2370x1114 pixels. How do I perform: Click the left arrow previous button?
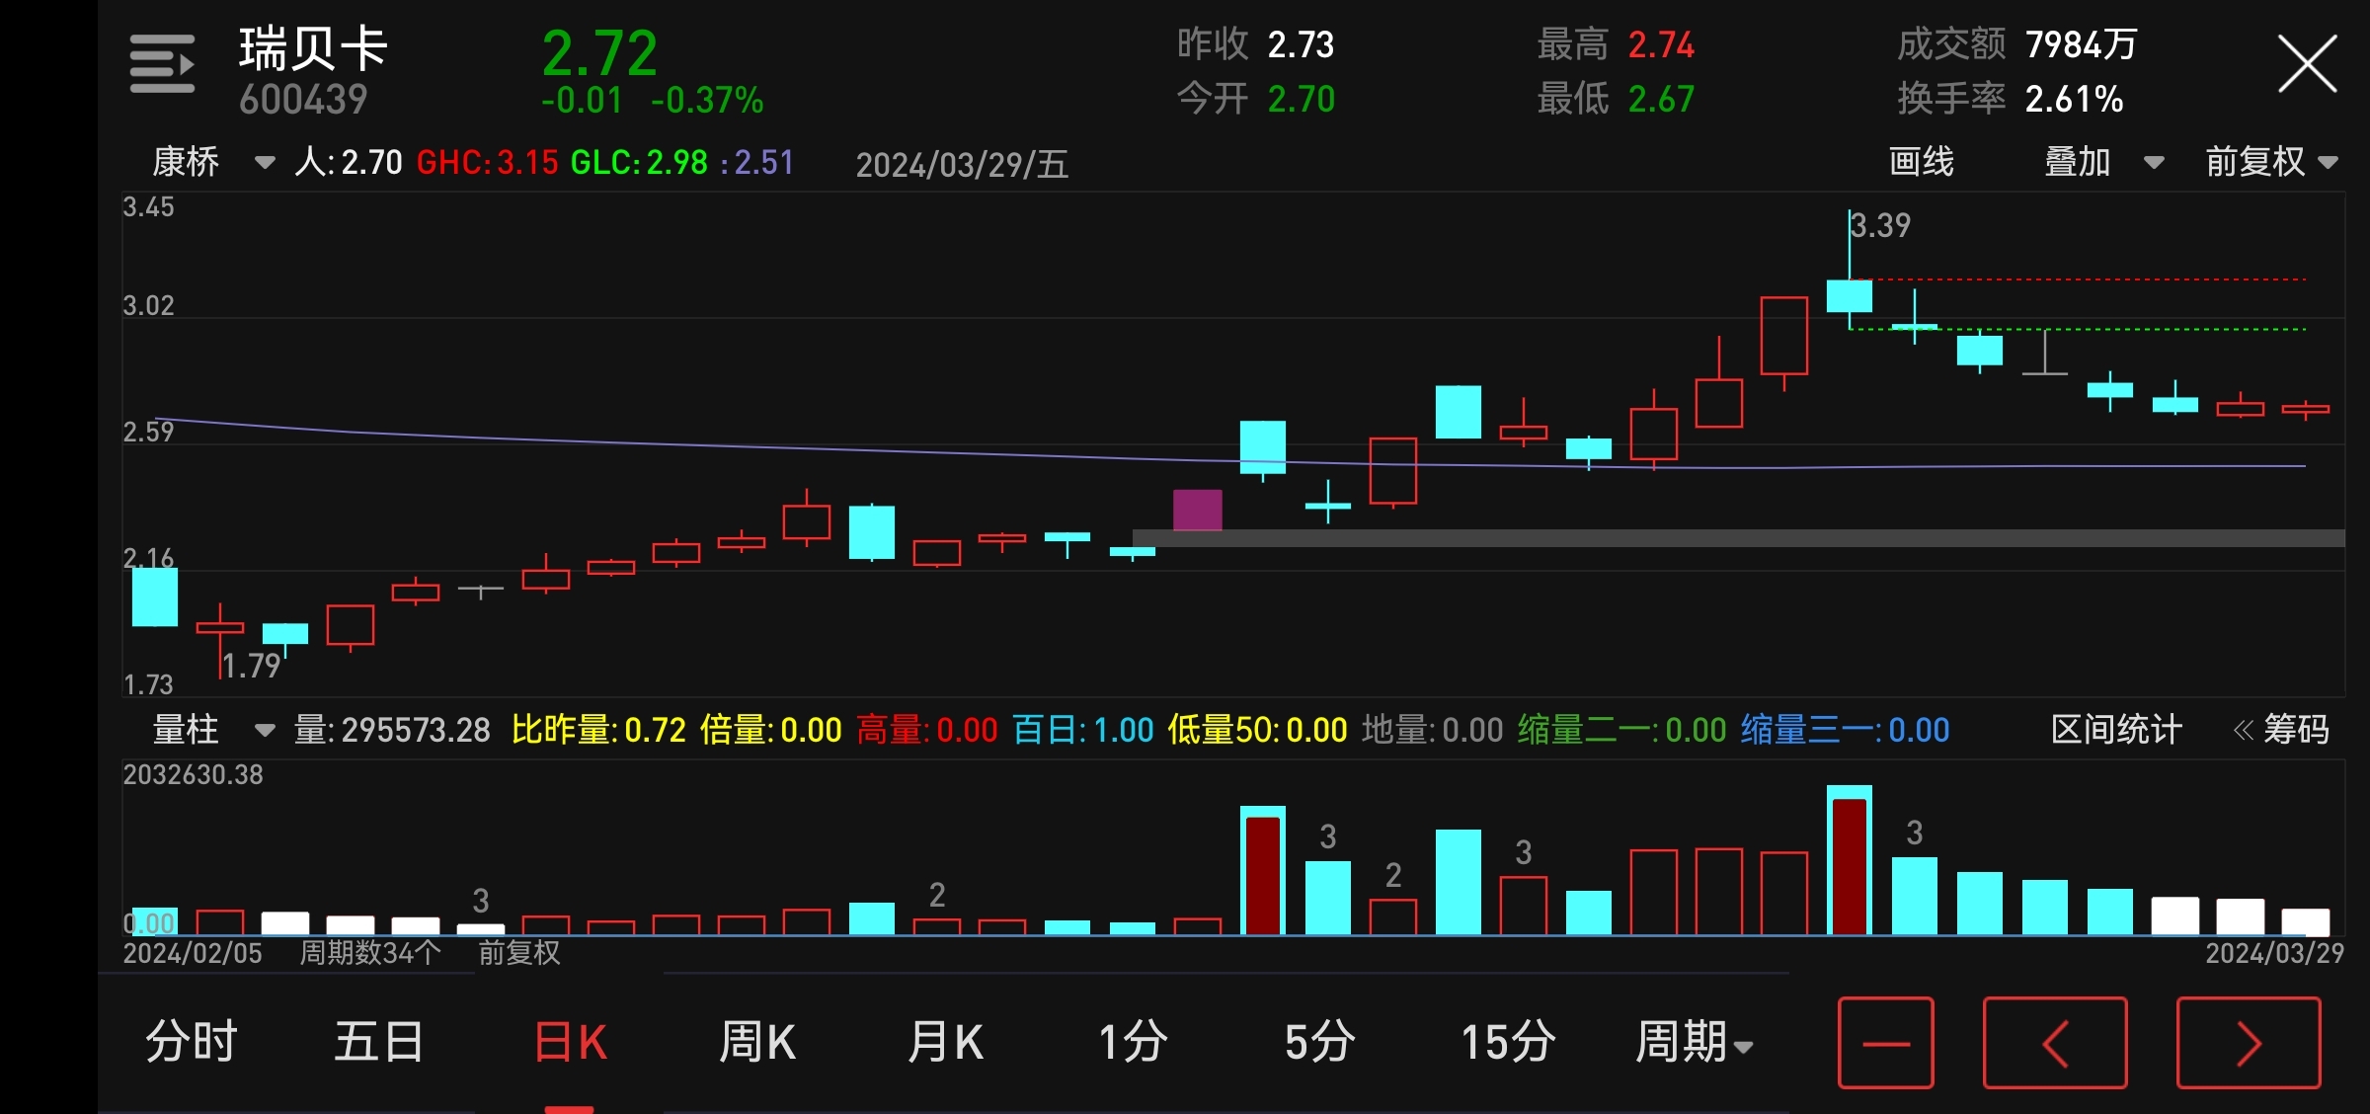2055,1043
